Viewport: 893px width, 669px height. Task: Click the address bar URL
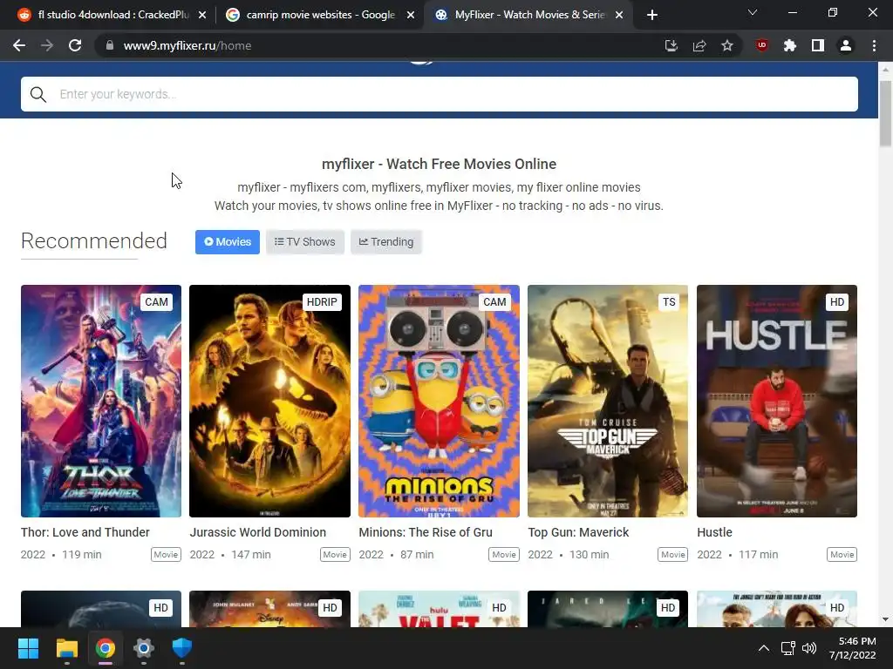point(187,45)
